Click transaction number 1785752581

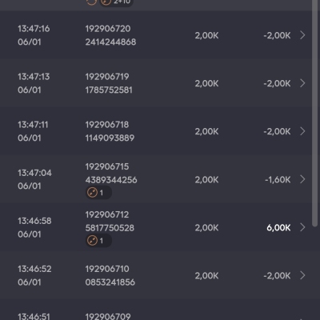pyautogui.click(x=109, y=90)
